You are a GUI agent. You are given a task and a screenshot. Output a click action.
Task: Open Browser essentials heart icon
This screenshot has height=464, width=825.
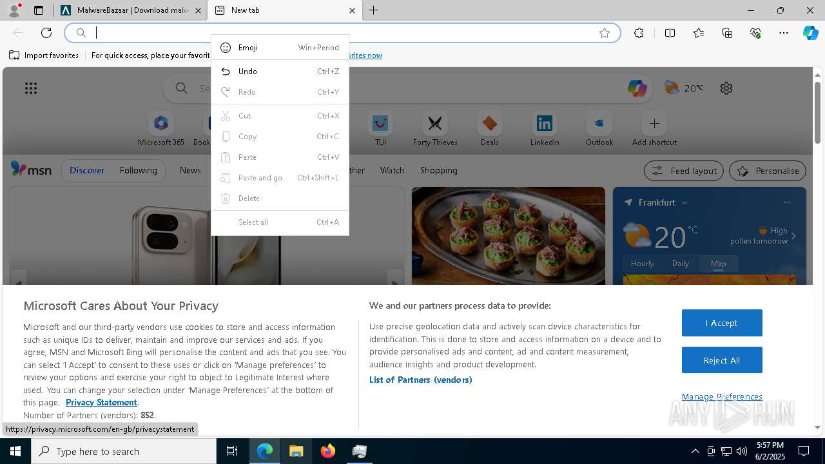pyautogui.click(x=755, y=33)
